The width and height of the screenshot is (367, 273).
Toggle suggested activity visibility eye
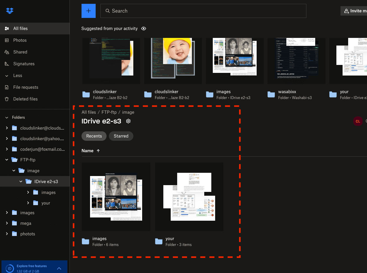(x=144, y=29)
